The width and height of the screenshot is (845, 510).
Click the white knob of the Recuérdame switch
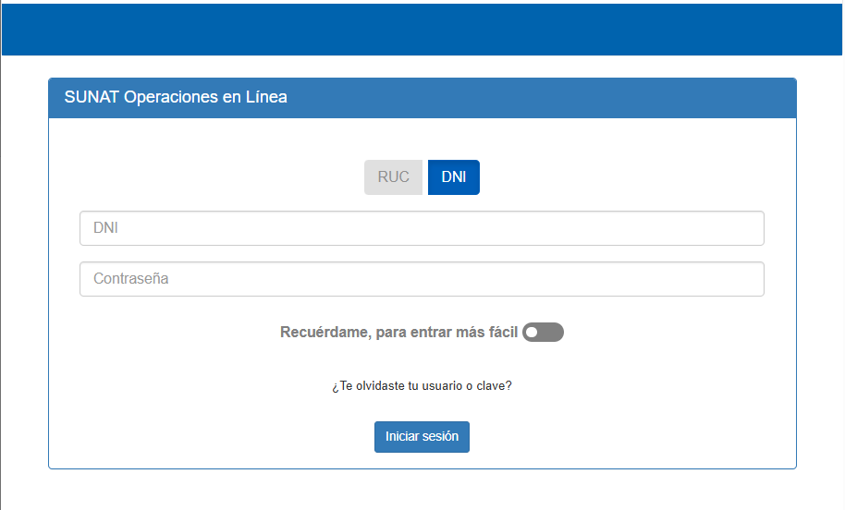pyautogui.click(x=532, y=333)
